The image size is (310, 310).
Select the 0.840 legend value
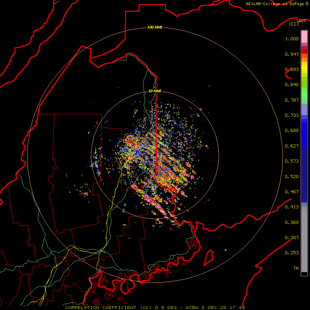point(292,85)
